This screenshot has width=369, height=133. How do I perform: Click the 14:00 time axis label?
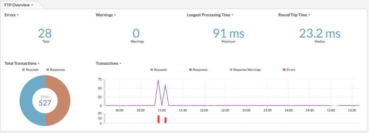point(289,110)
